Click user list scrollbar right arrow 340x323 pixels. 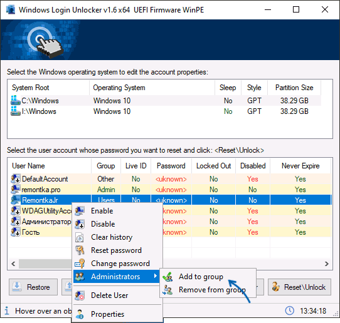pyautogui.click(x=327, y=264)
